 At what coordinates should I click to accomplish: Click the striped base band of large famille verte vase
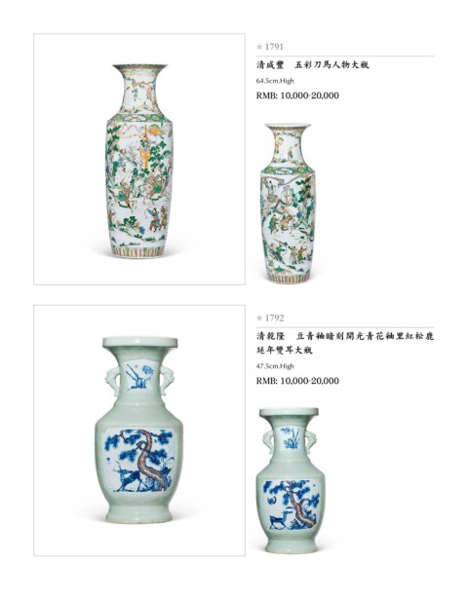pos(138,251)
